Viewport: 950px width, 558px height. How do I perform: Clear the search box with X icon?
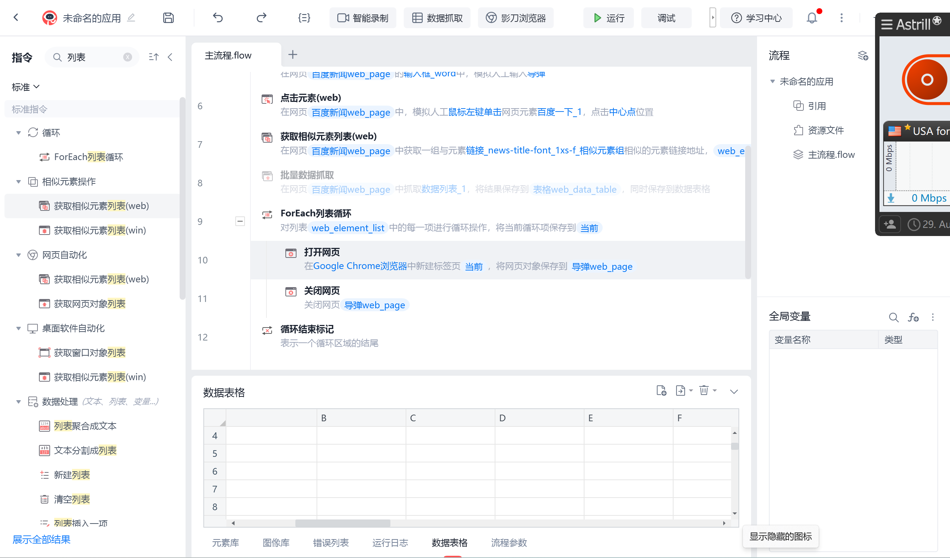click(x=127, y=57)
